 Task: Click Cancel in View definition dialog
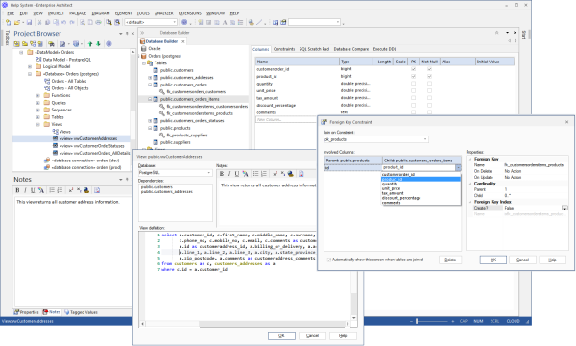[312, 336]
